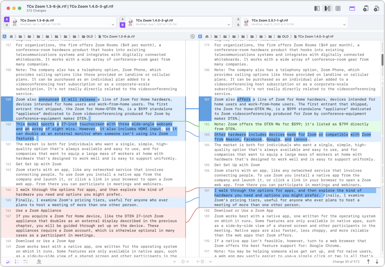This screenshot has height=267, width=385.
Task: Select the TCo Zoom 1.3-6-jk.rtf file card
Action: click(x=60, y=22)
